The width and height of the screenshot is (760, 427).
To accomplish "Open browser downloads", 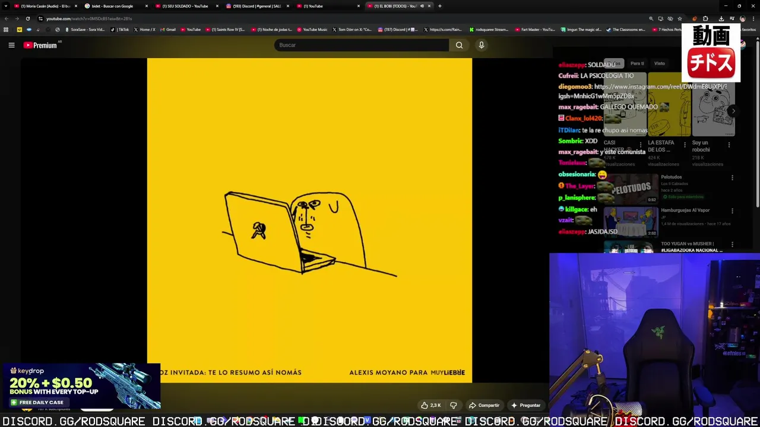I will [x=722, y=18].
